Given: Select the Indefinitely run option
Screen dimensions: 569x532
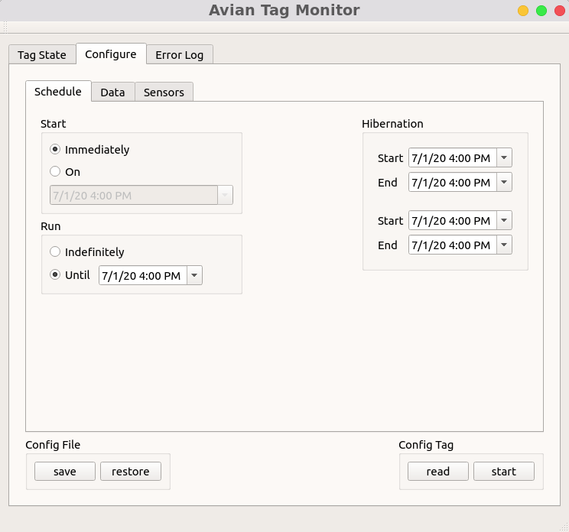Looking at the screenshot, I should 87,251.
